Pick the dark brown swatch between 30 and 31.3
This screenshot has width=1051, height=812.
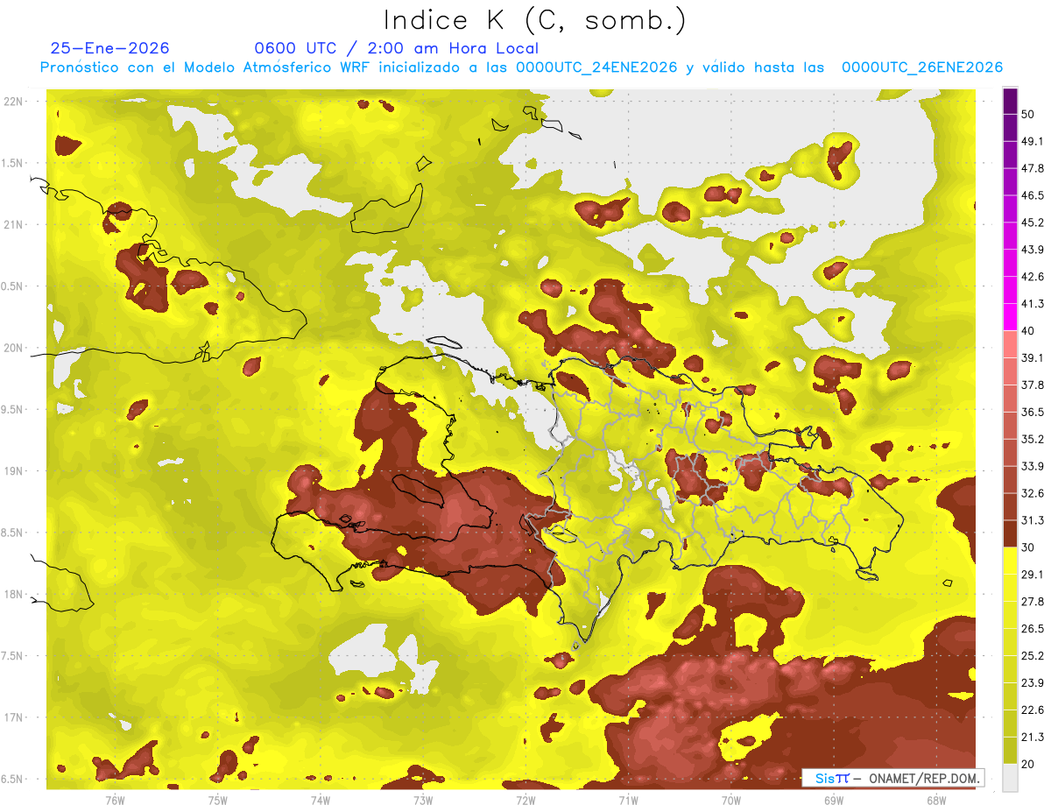pos(1011,534)
